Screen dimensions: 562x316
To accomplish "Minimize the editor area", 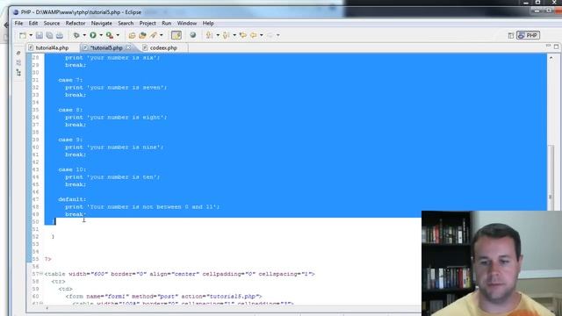I will pos(548,46).
